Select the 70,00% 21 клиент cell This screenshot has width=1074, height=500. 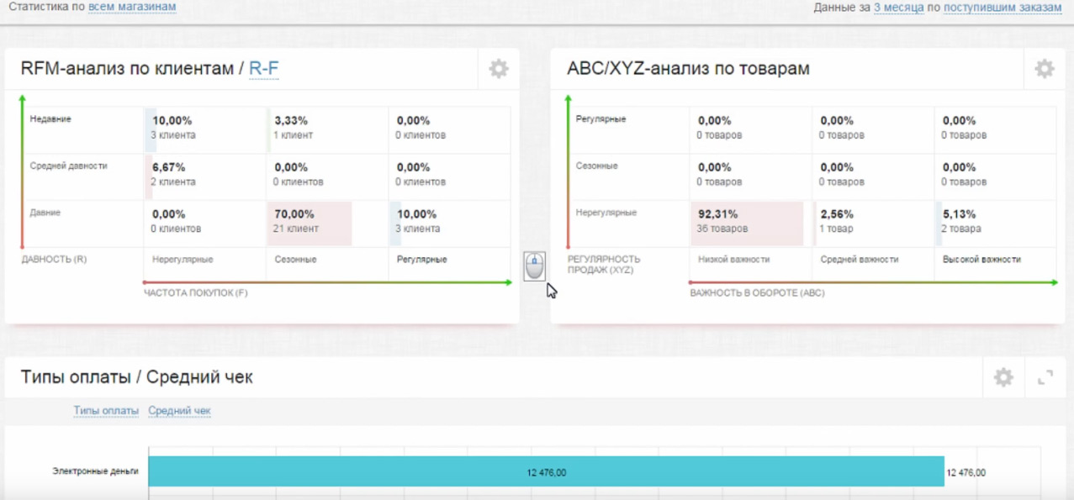(309, 223)
